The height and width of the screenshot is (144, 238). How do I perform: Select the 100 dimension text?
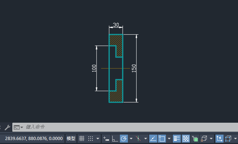(94, 68)
